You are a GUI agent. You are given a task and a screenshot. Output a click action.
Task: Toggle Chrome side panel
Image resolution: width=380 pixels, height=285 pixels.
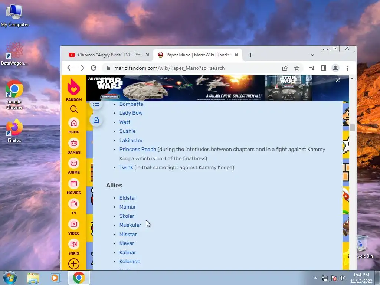click(324, 68)
